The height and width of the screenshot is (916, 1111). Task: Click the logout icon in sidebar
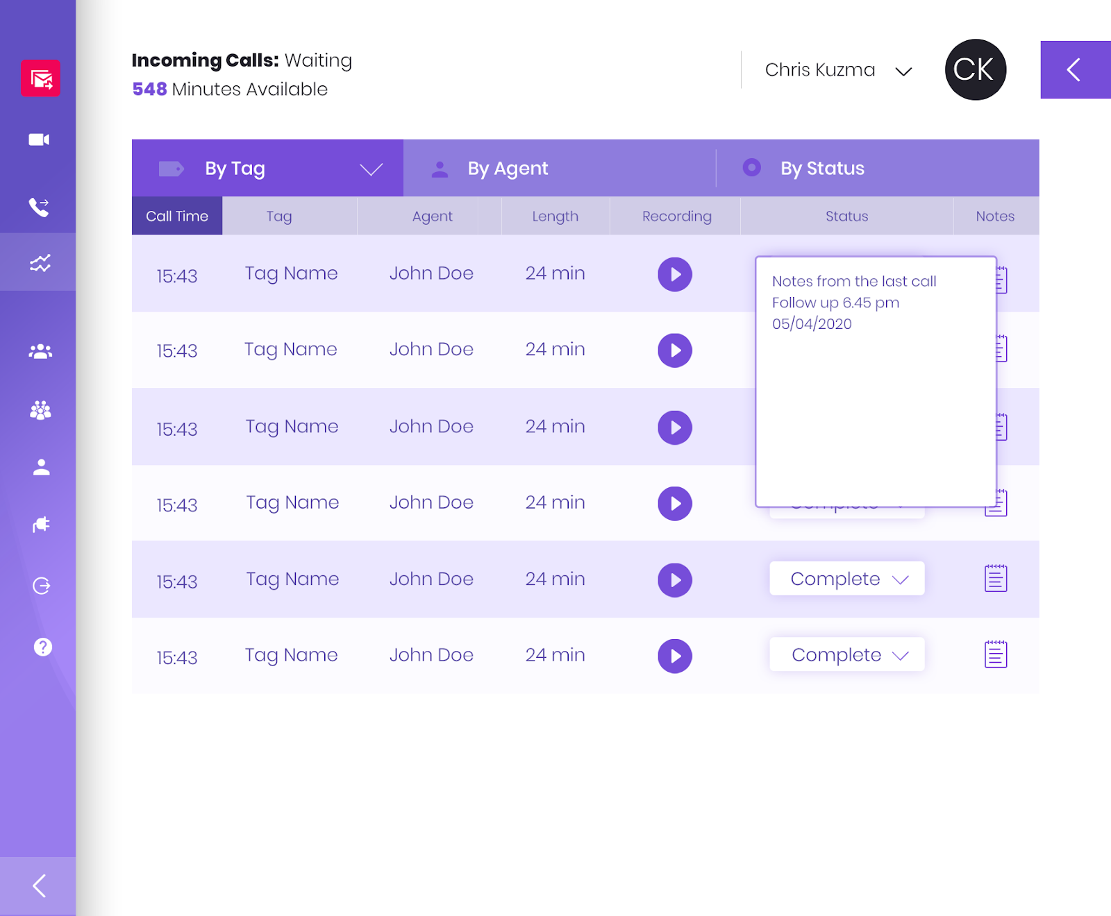pos(42,586)
